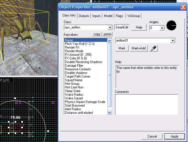Viewport: 188px width, 142px height.
Task: Paste keyvalues with the paste button
Action: 107,34
